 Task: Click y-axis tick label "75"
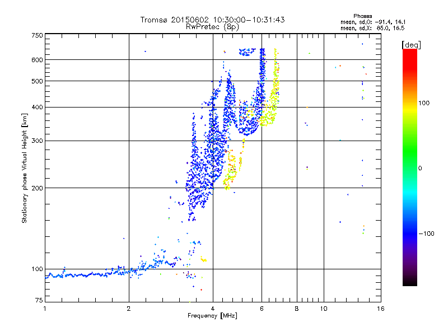coord(39,300)
